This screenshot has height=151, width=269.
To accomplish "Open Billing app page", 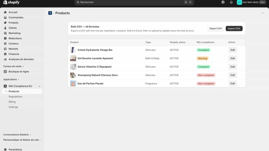I will (12, 102).
